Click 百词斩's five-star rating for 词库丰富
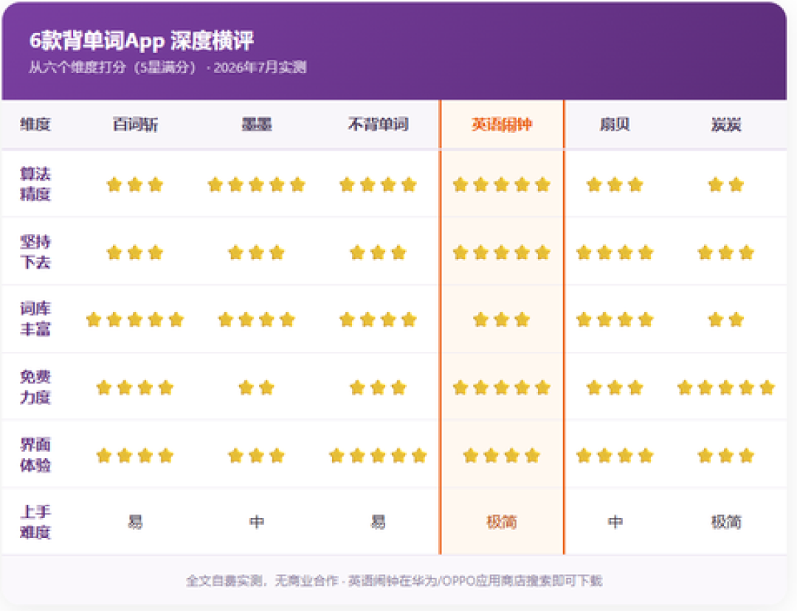This screenshot has height=611, width=797. click(135, 320)
